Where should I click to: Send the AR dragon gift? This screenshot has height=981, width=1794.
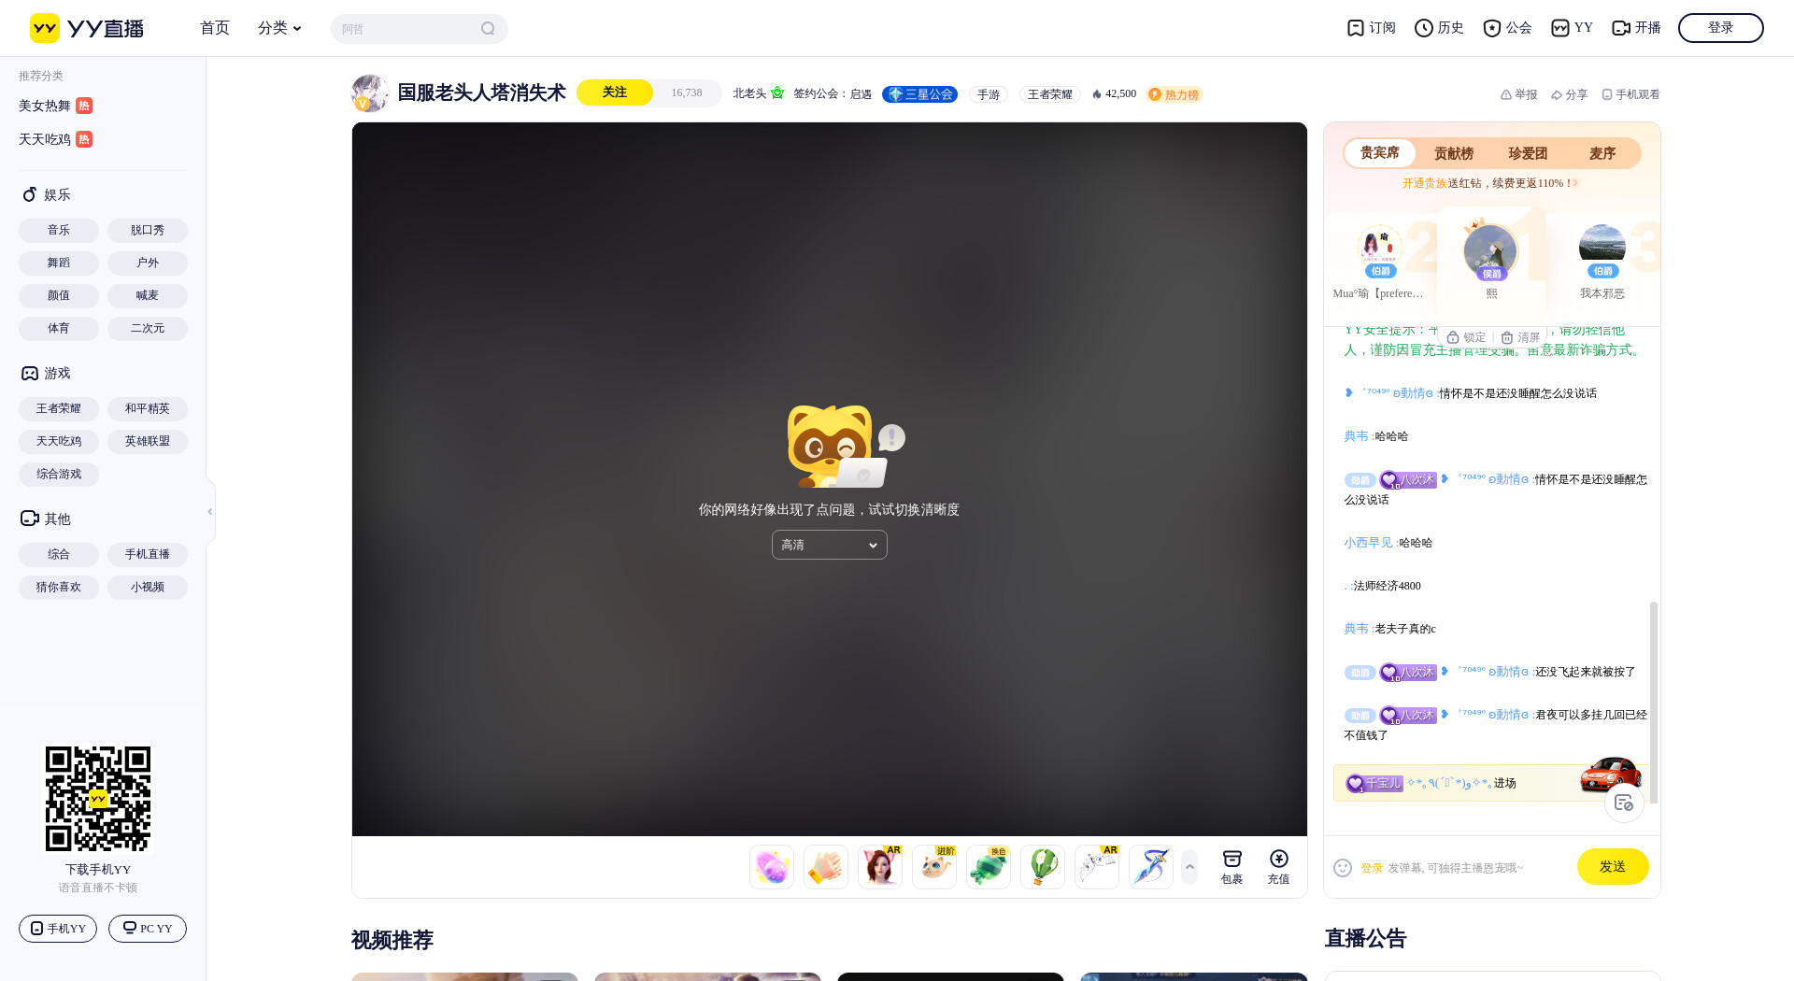[x=1097, y=867]
